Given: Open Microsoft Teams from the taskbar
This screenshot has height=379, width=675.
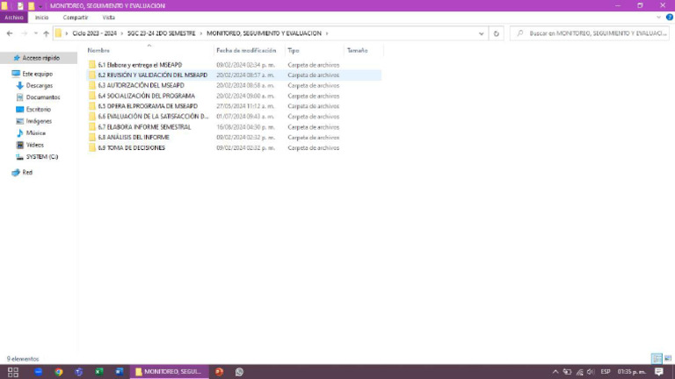Looking at the screenshot, I should (79, 372).
